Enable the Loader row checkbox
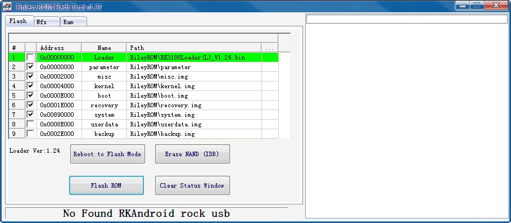The height and width of the screenshot is (223, 511). (x=30, y=58)
